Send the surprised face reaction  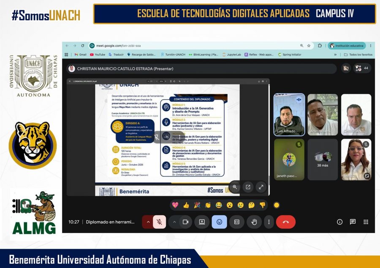click(230, 205)
